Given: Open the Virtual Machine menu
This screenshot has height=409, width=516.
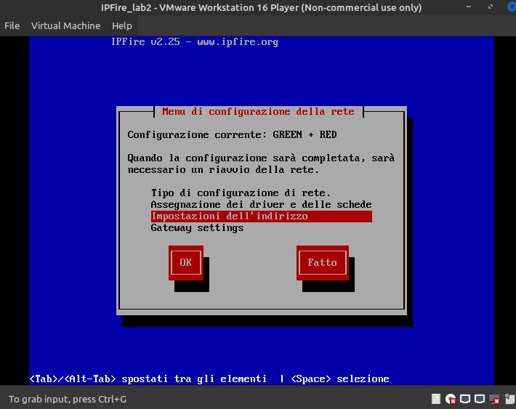Looking at the screenshot, I should tap(65, 25).
